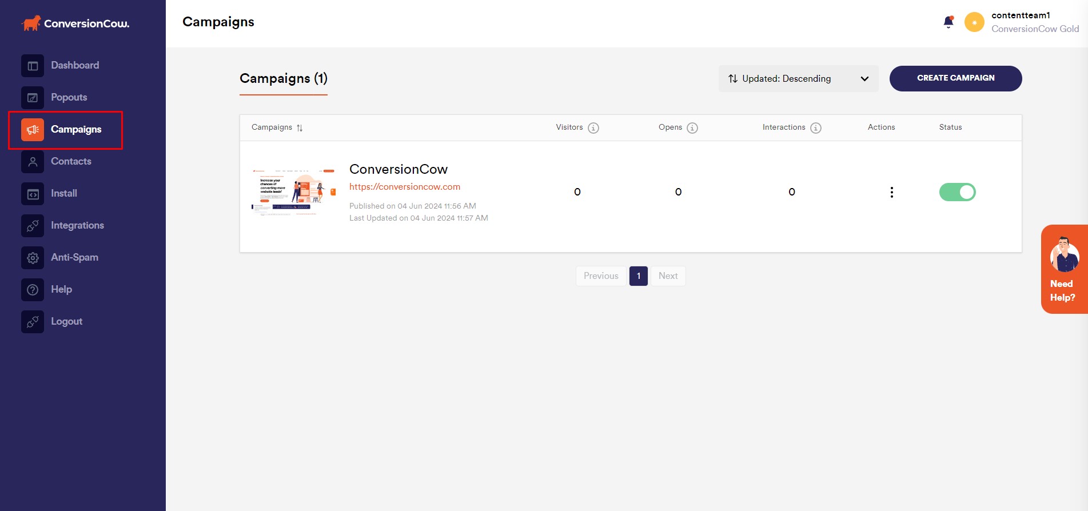The width and height of the screenshot is (1088, 511).
Task: Click the Visitors column header
Action: coord(569,127)
